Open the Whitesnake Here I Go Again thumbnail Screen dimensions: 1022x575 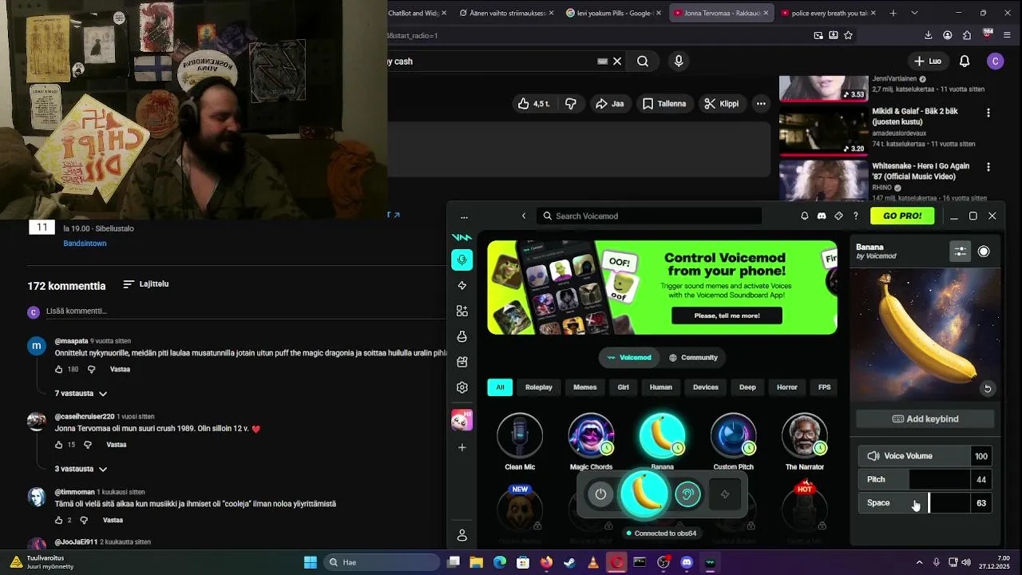[823, 180]
